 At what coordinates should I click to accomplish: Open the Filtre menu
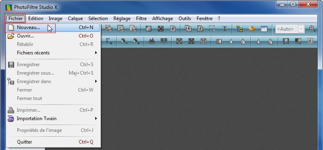tap(141, 19)
